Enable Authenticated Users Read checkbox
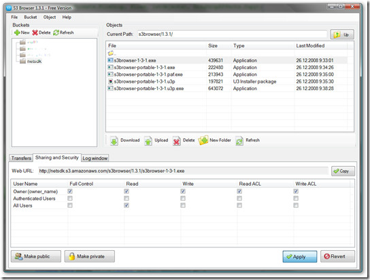Viewport: 370px width, 280px height. click(x=127, y=199)
